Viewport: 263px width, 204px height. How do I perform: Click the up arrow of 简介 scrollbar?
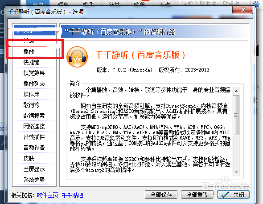[x=236, y=91]
